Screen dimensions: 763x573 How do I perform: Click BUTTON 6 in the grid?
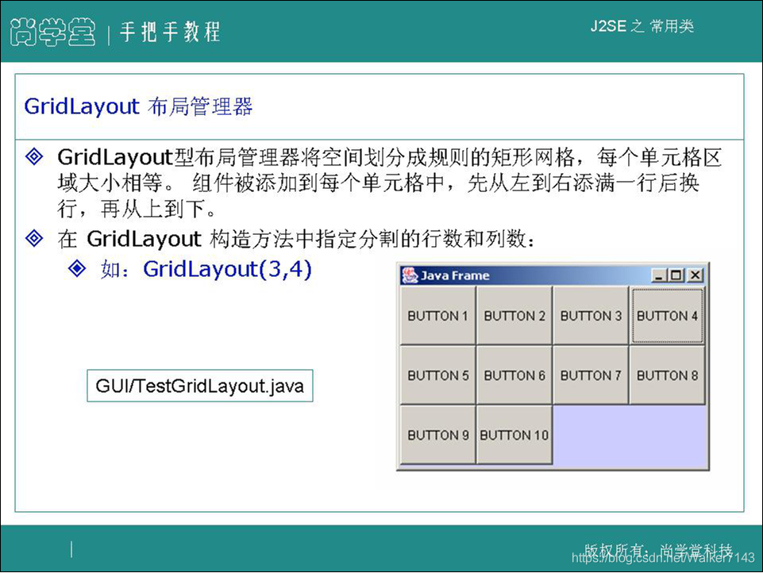(x=514, y=375)
